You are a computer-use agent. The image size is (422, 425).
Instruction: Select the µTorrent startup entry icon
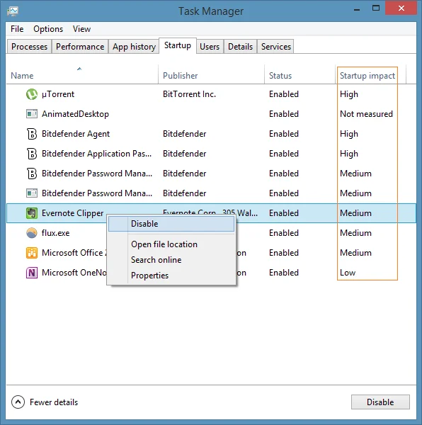point(32,94)
